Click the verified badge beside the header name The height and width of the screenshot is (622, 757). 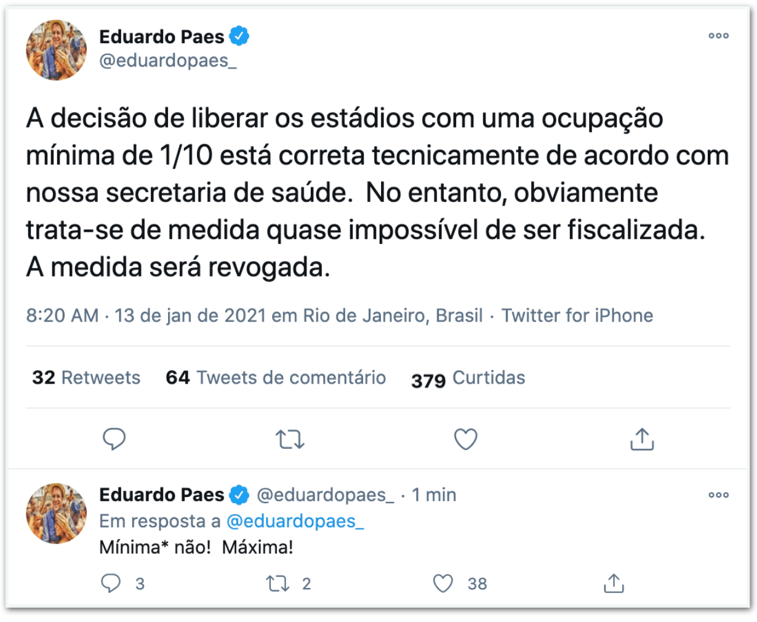click(239, 36)
